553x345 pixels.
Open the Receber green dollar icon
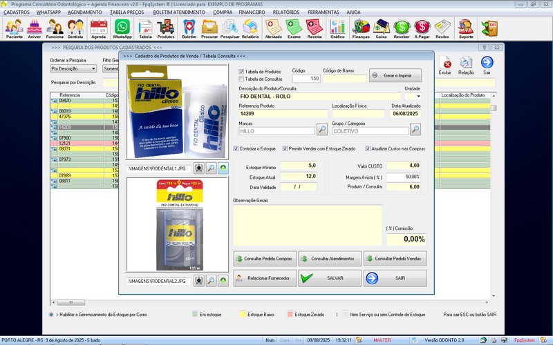[402, 28]
